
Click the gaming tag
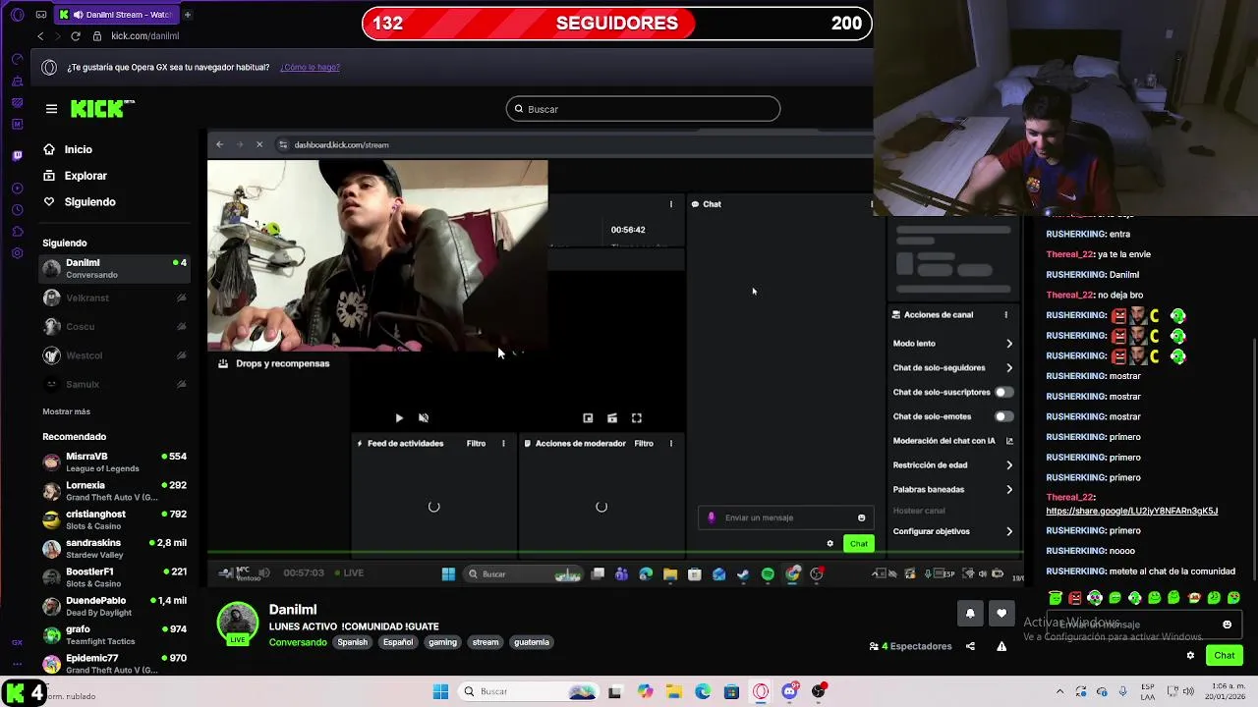pos(442,642)
